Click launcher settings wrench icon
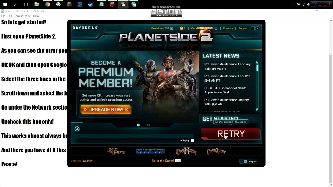 (77, 129)
